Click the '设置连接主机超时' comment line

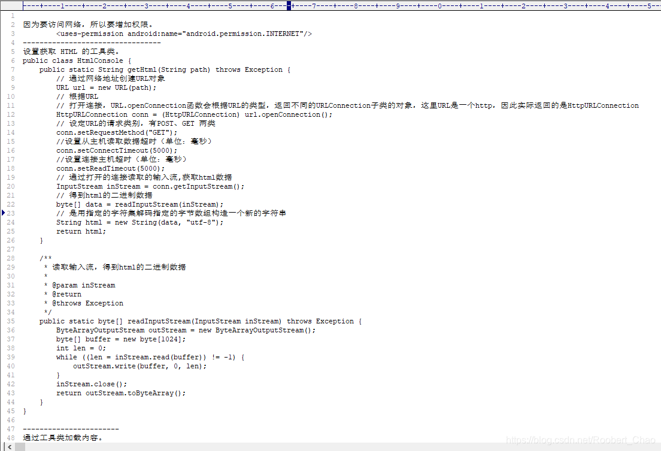(121, 159)
